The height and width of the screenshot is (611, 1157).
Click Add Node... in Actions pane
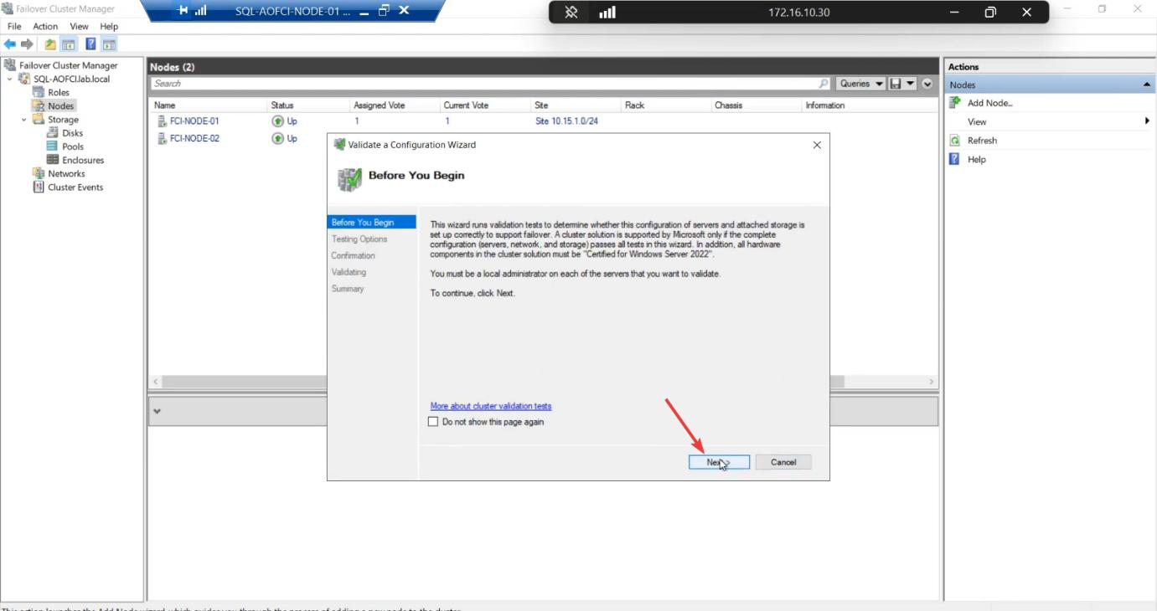tap(990, 103)
